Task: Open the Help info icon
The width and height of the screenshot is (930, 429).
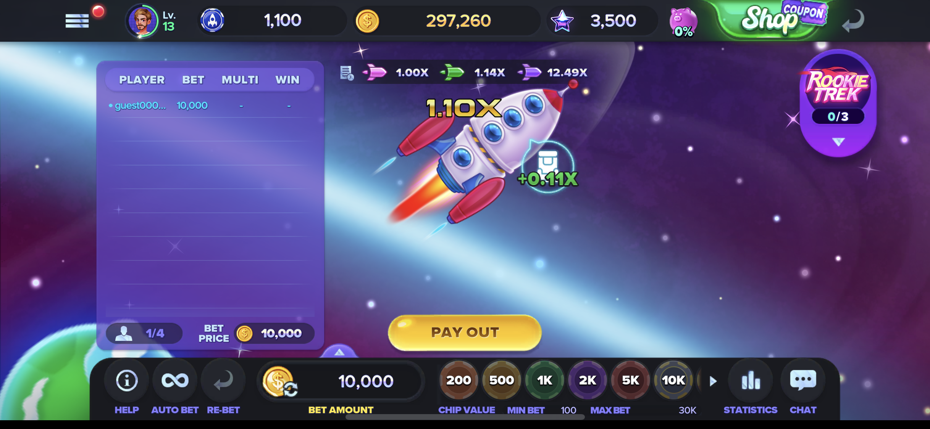Action: (127, 380)
